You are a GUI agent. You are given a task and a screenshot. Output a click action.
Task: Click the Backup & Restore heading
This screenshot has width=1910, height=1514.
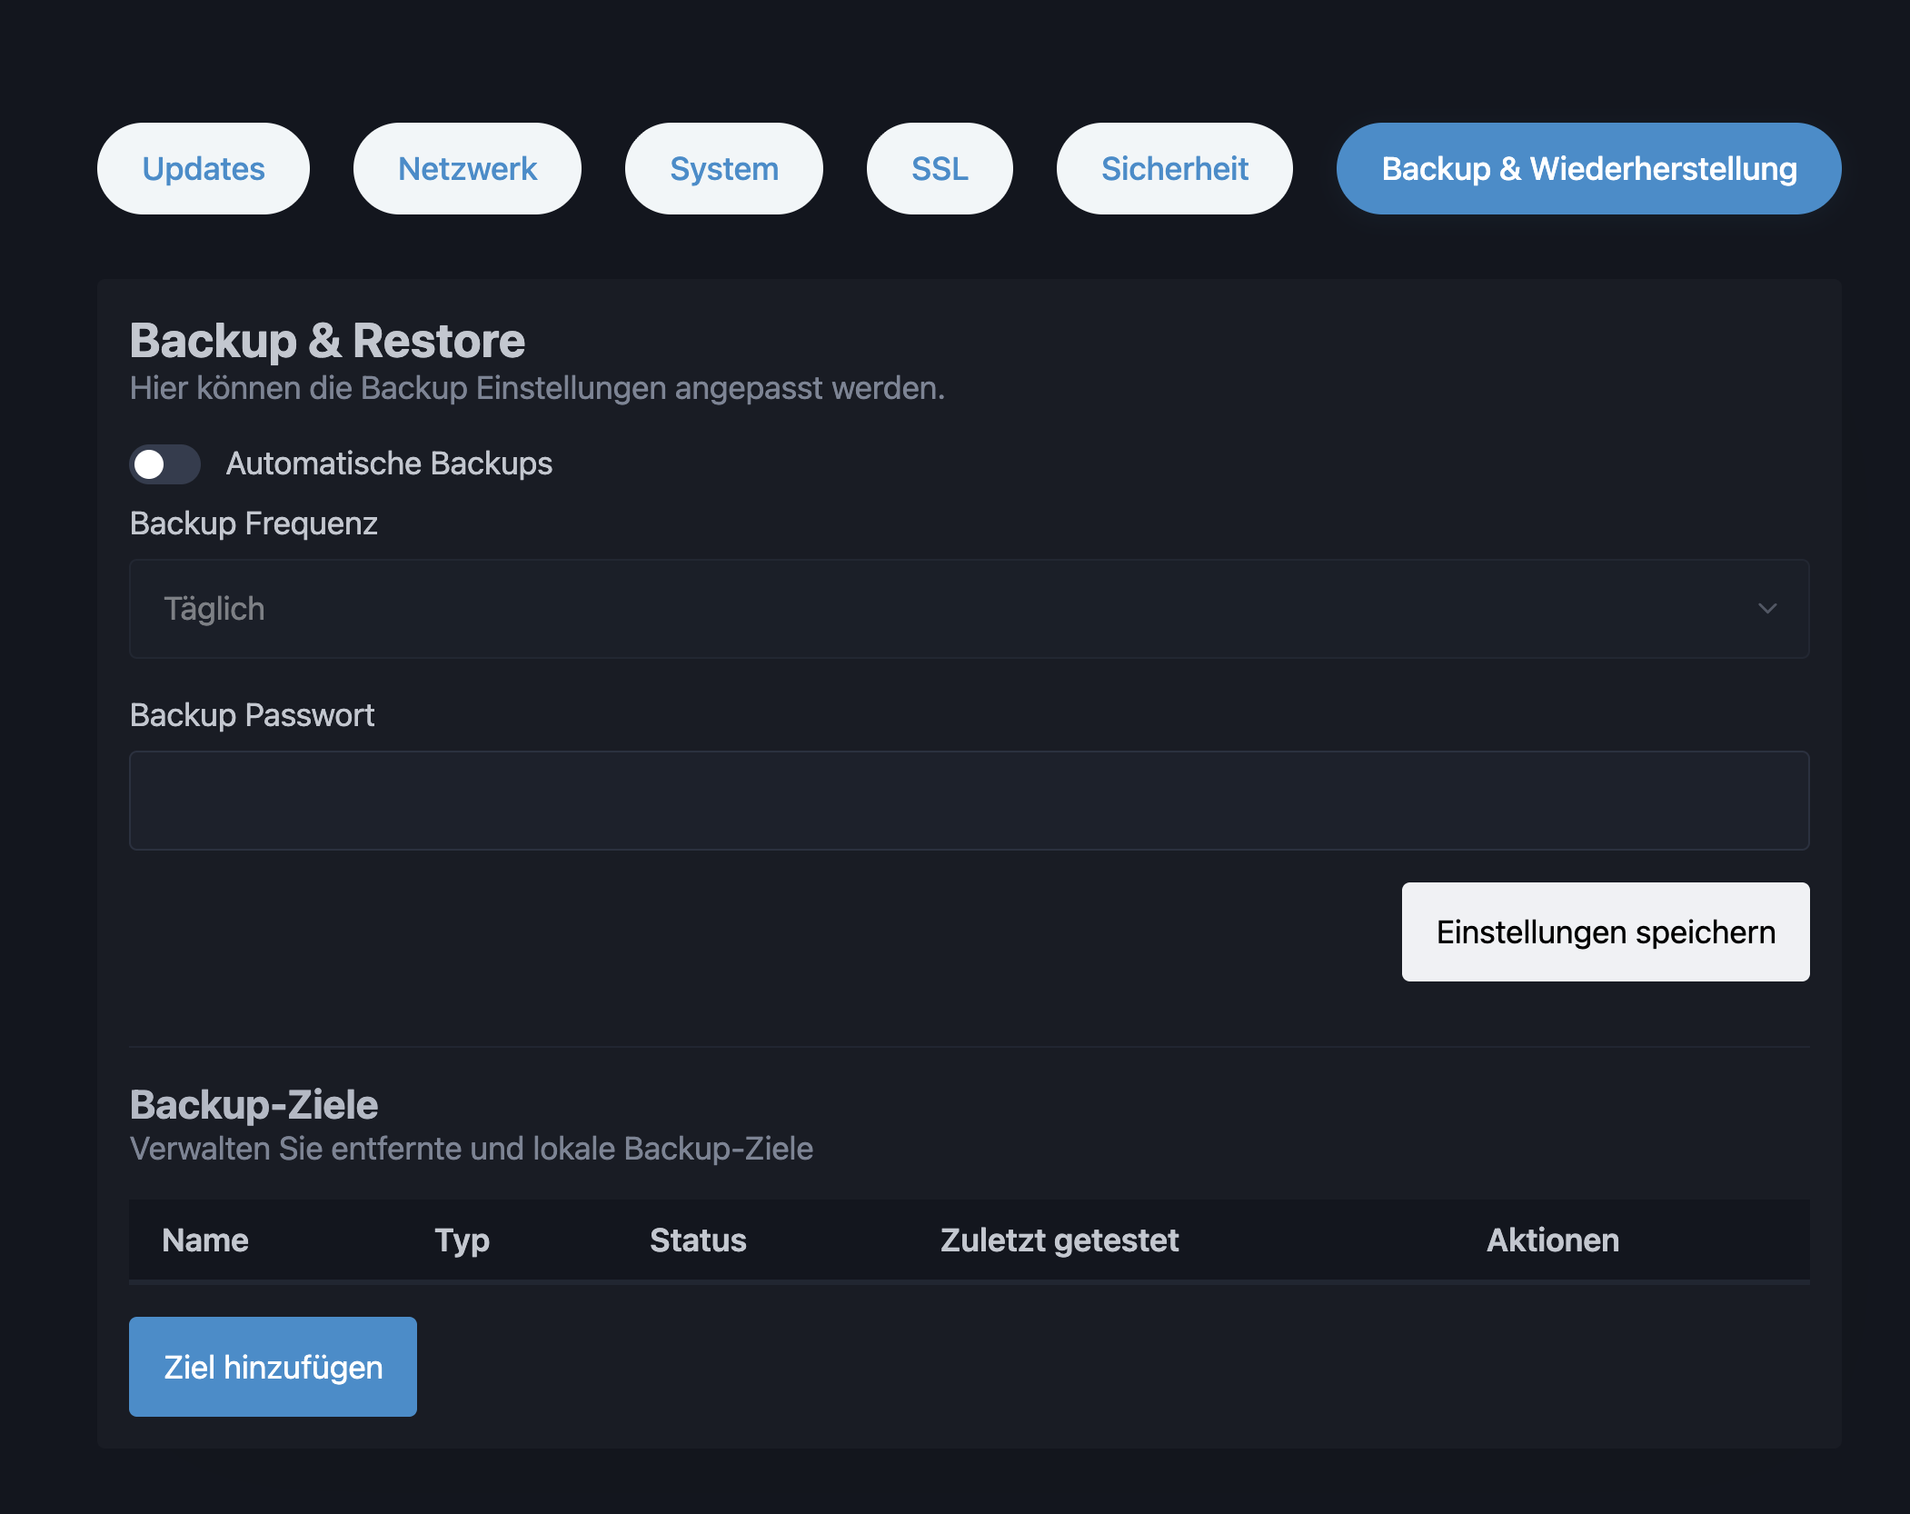(327, 341)
